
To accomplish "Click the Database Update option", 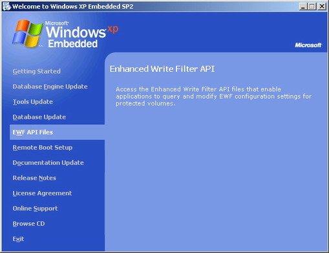I will pyautogui.click(x=39, y=117).
